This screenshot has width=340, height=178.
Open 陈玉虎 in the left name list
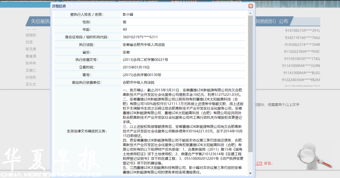pyautogui.click(x=31, y=49)
